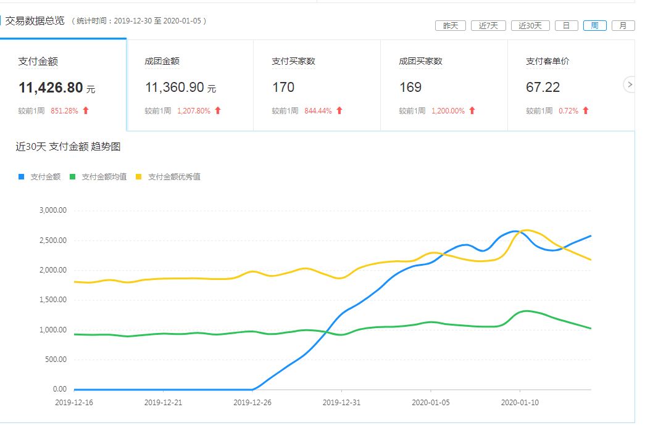This screenshot has width=645, height=436.
Task: Open the 成团金额 metric tab
Action: [190, 86]
